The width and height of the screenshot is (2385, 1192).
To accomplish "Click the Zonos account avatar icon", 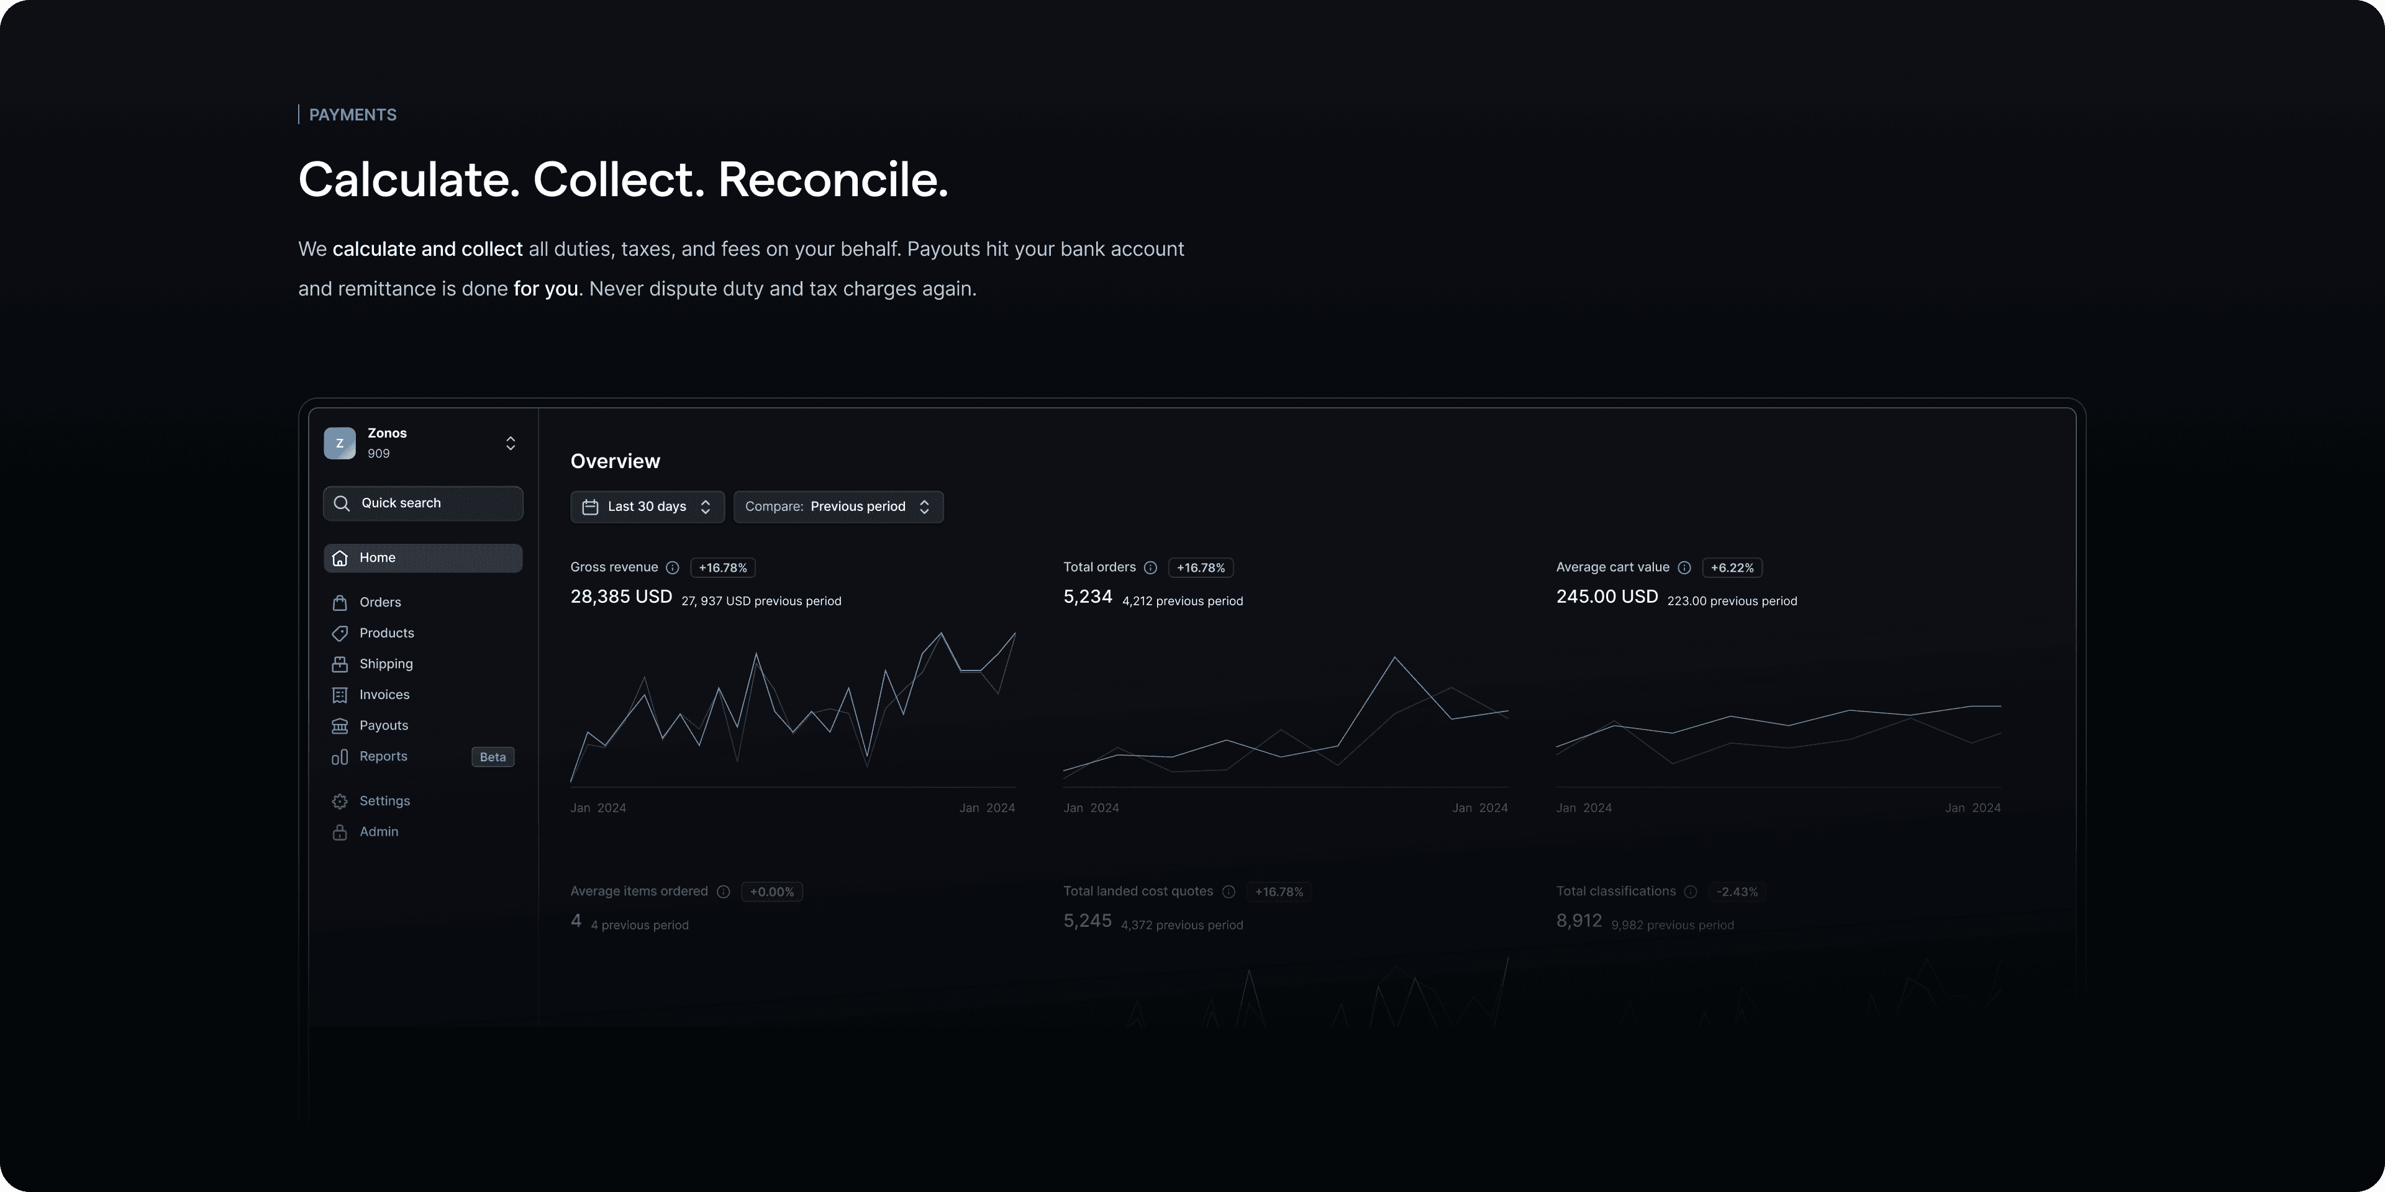I will (339, 443).
